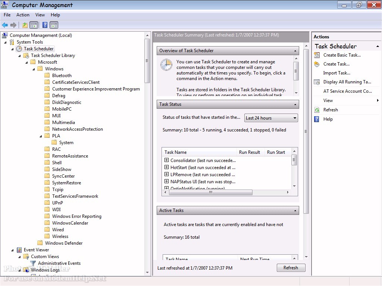Open the blue Help toolbar icon
This screenshot has width=382, height=286.
coord(45,25)
